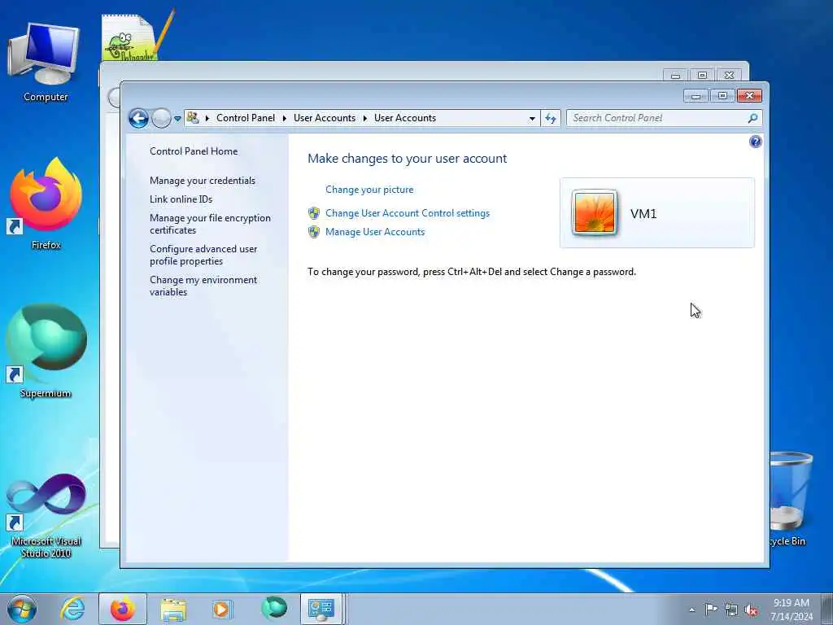Open Manage your credentials
Viewport: 833px width, 625px height.
click(x=203, y=181)
